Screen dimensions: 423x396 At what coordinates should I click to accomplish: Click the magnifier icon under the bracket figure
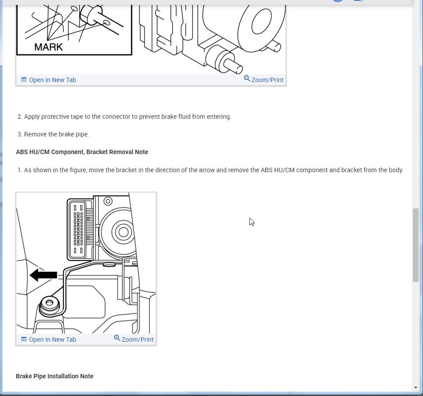click(x=117, y=338)
